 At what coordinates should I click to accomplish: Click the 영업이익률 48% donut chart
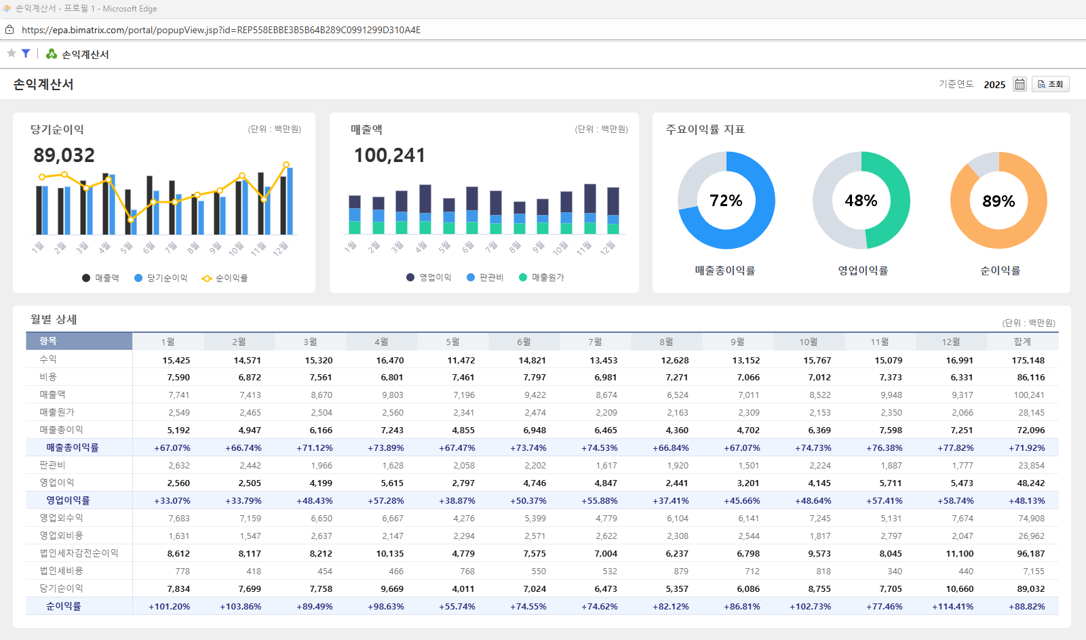[x=861, y=200]
